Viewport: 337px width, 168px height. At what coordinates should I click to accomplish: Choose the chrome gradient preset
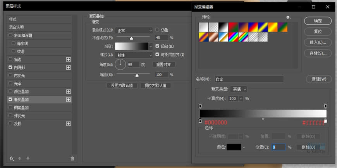coord(223,37)
